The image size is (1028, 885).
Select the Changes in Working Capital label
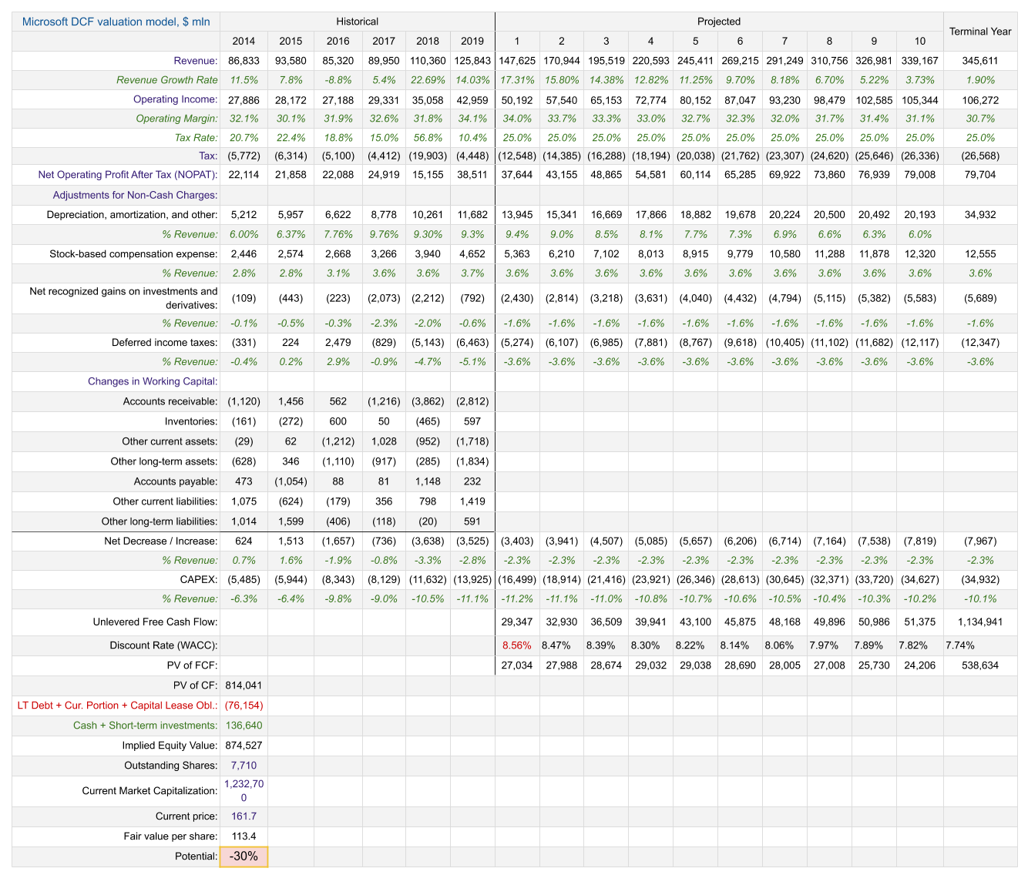(153, 381)
